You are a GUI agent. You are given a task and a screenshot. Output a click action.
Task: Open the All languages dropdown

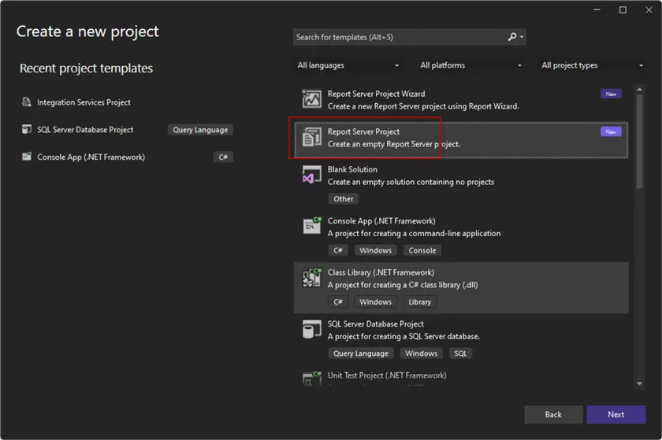tap(348, 65)
